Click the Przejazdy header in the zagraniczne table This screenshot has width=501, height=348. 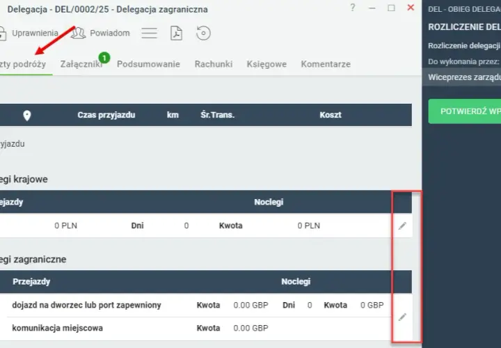31,281
